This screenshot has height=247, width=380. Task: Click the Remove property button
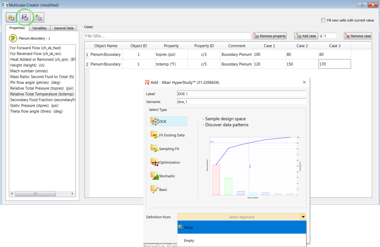[270, 36]
